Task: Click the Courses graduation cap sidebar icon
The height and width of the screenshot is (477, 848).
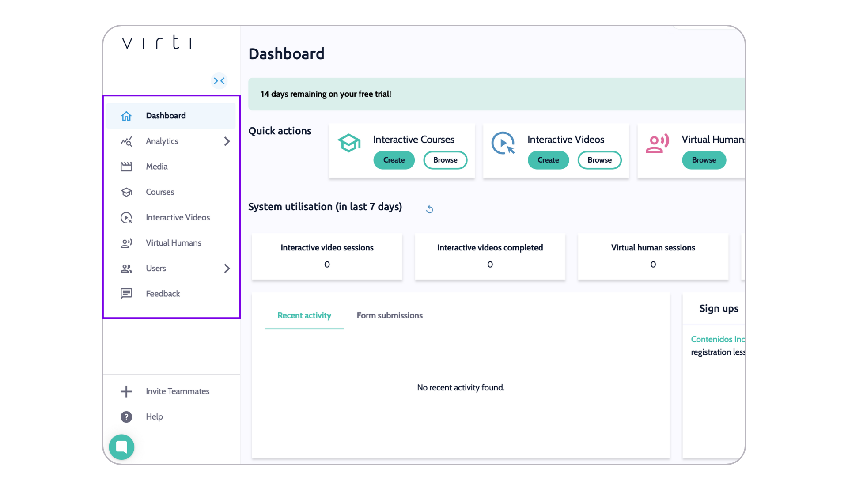Action: click(126, 192)
